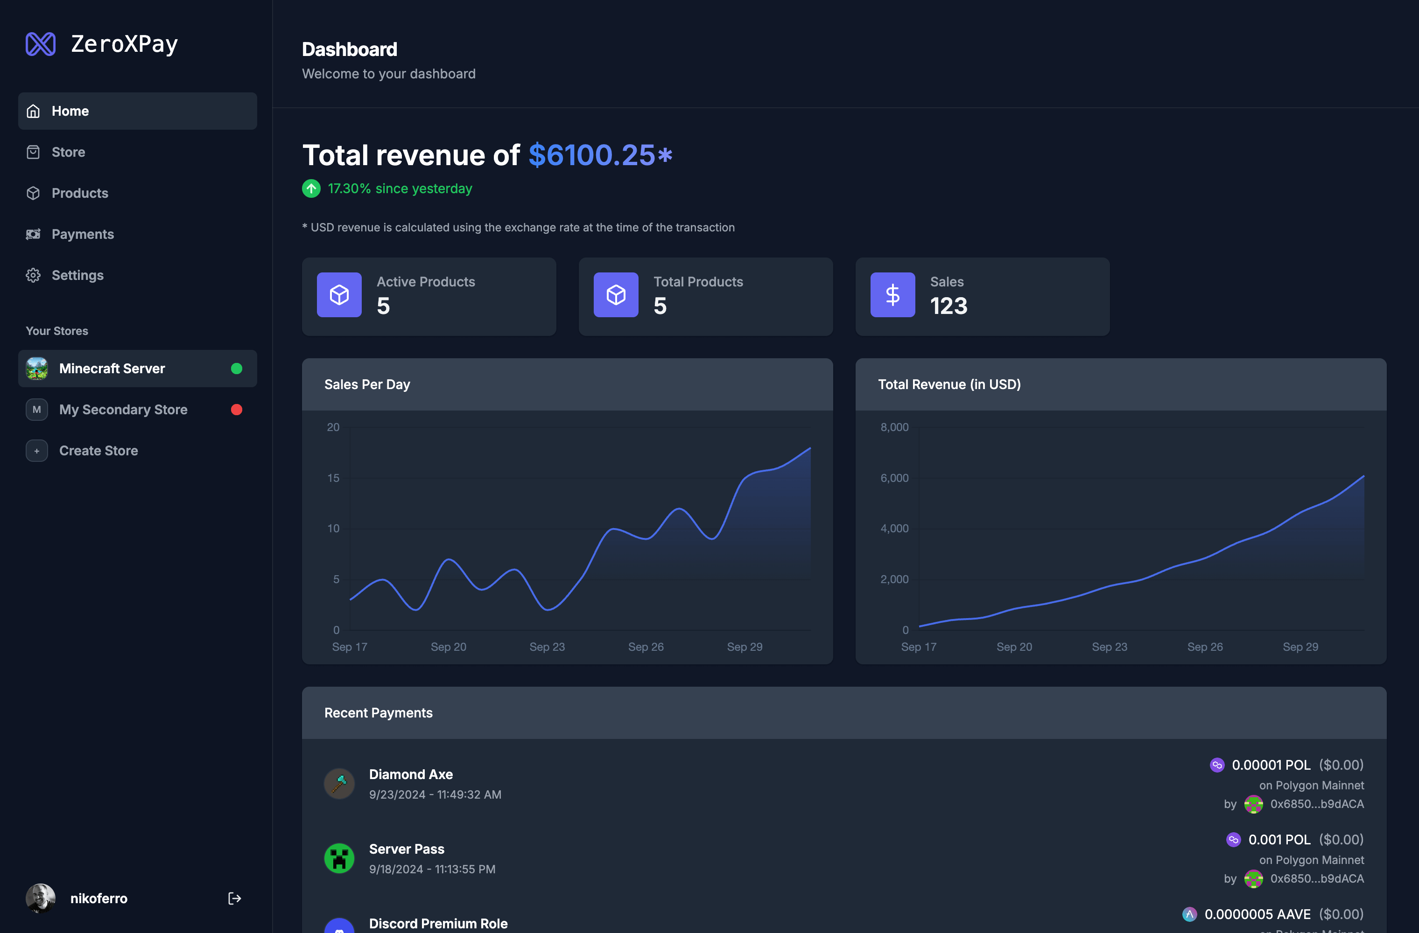This screenshot has height=933, width=1419.
Task: Open the Total Products card
Action: click(x=706, y=296)
